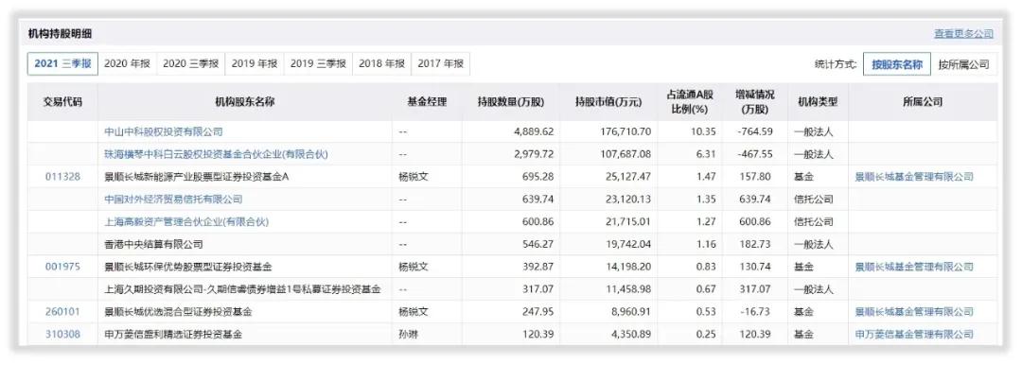Click manager 孙琳 cell
Viewport: 1022px width, 365px height.
pos(409,335)
